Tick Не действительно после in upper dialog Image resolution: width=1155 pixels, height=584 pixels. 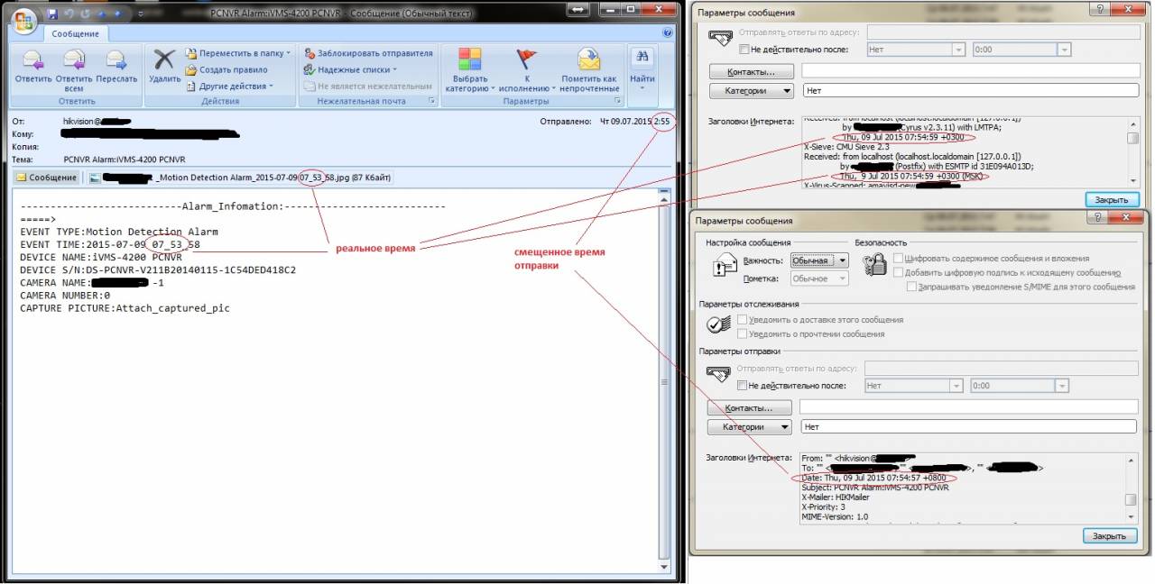[x=744, y=50]
